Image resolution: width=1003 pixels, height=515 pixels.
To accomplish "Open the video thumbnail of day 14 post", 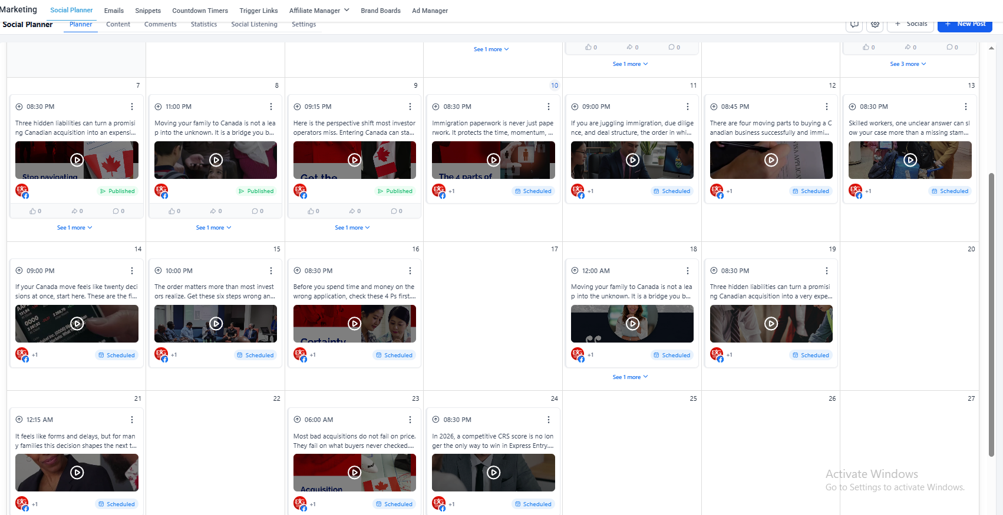I will [77, 324].
